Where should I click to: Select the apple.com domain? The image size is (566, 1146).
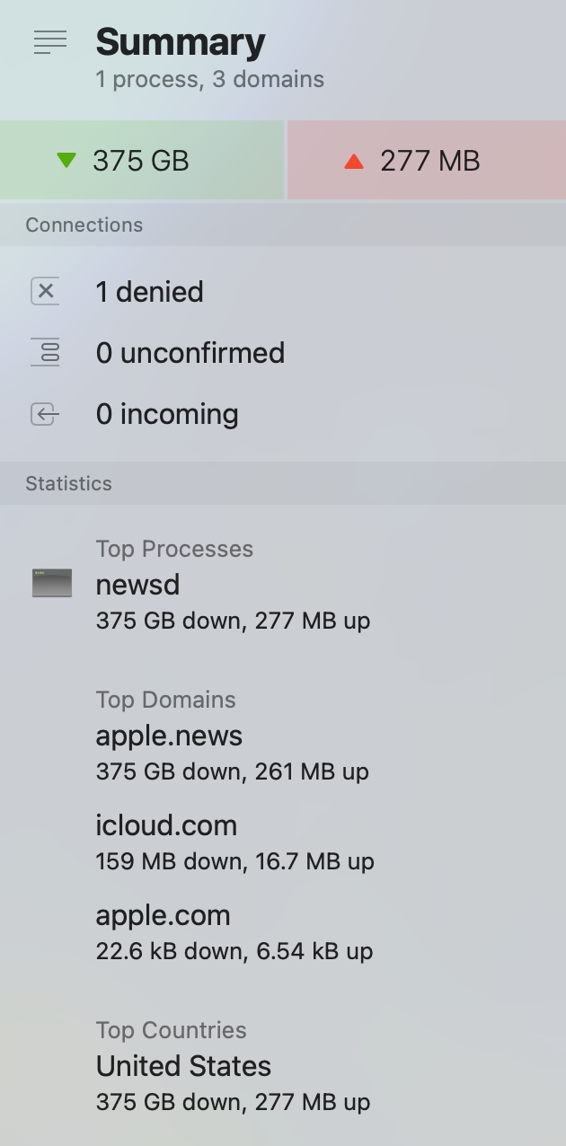[x=163, y=915]
